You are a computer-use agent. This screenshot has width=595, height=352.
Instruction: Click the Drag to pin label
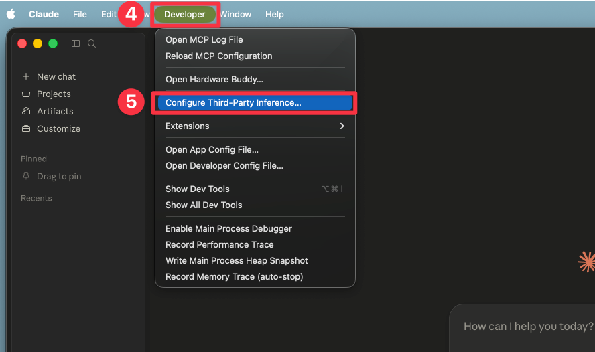point(59,176)
